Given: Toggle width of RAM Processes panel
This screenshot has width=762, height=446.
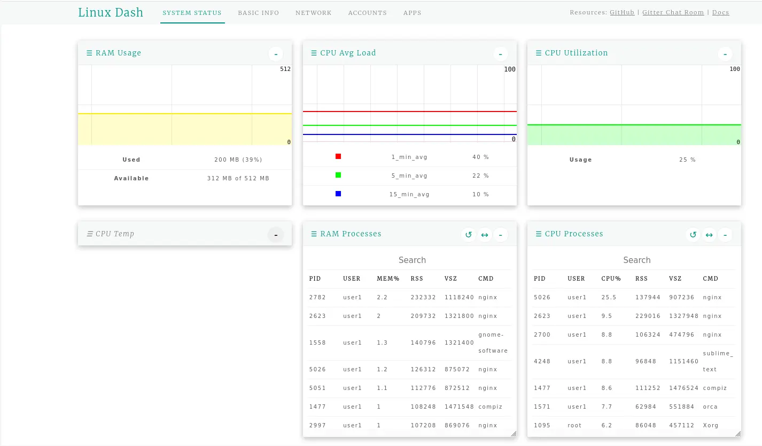Looking at the screenshot, I should pos(485,235).
